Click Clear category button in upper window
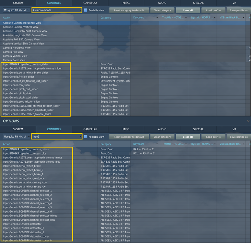Viewport: 251px width, 243px height. coord(162,10)
